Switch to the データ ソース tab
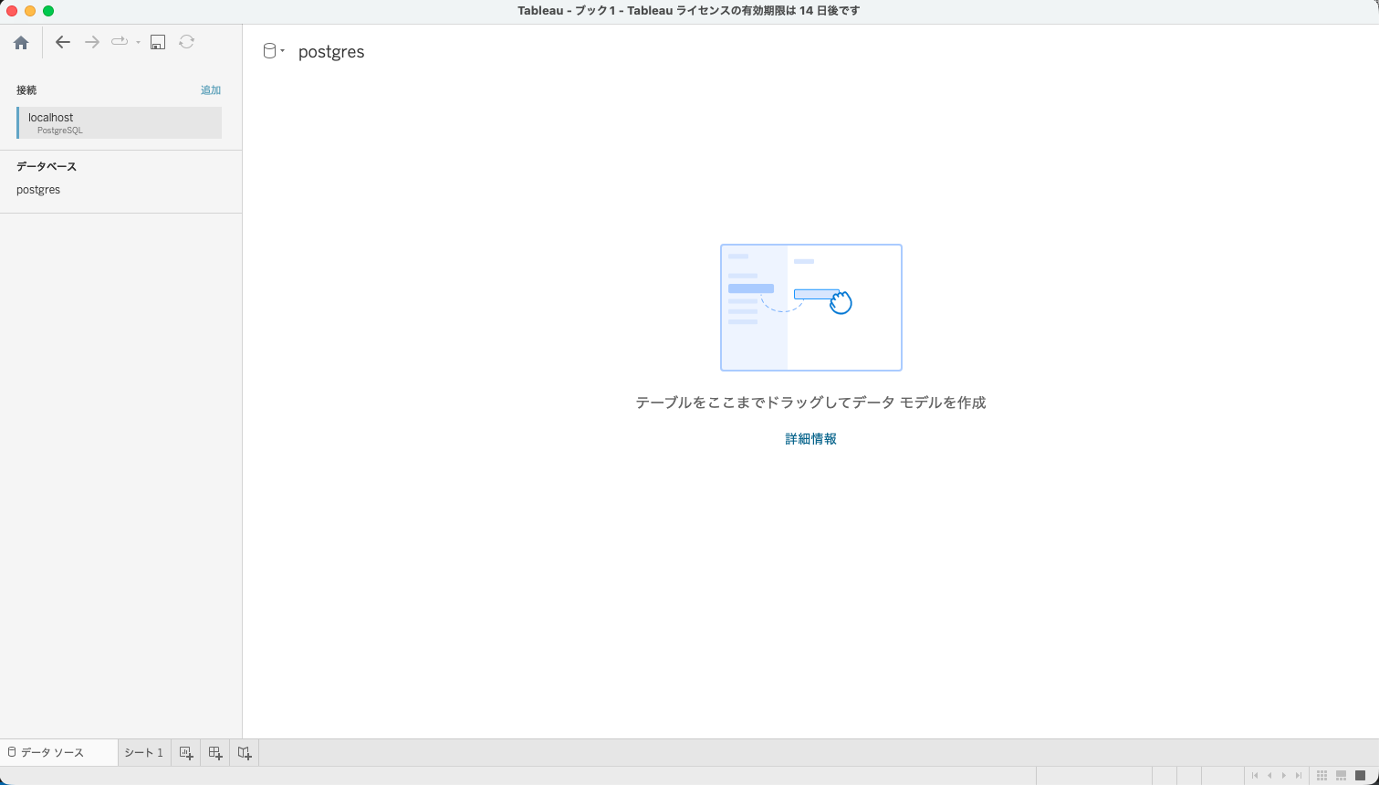Viewport: 1379px width, 785px height. tap(50, 752)
